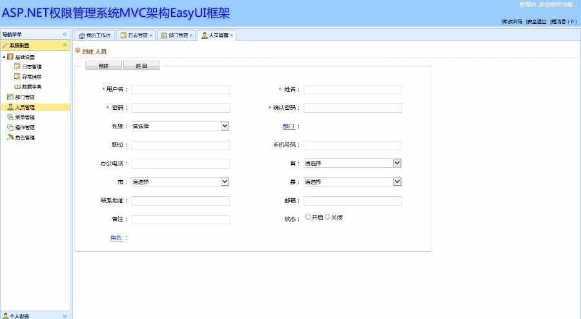581x319 pixels.
Task: Focus the 职位 input field
Action: (181, 145)
